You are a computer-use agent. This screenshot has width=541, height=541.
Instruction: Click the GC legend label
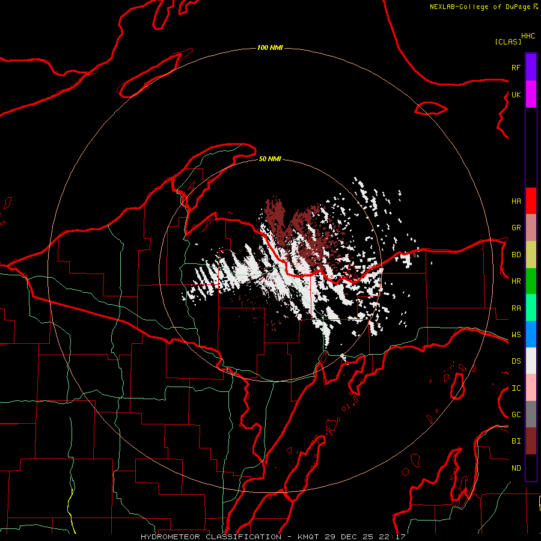516,415
